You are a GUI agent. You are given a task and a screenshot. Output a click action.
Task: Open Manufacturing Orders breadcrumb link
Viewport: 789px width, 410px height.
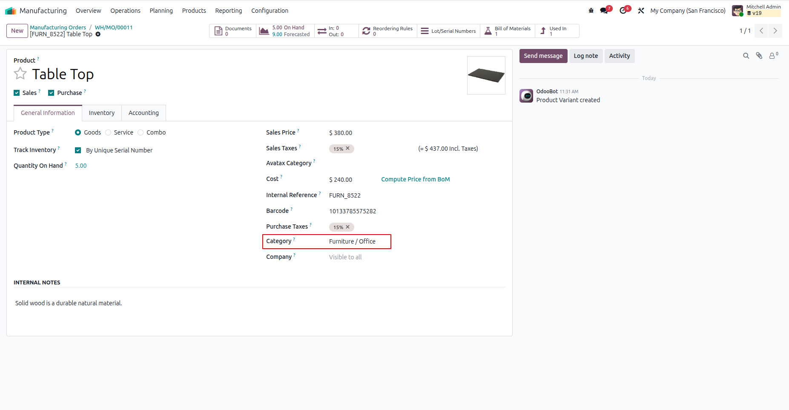point(58,27)
